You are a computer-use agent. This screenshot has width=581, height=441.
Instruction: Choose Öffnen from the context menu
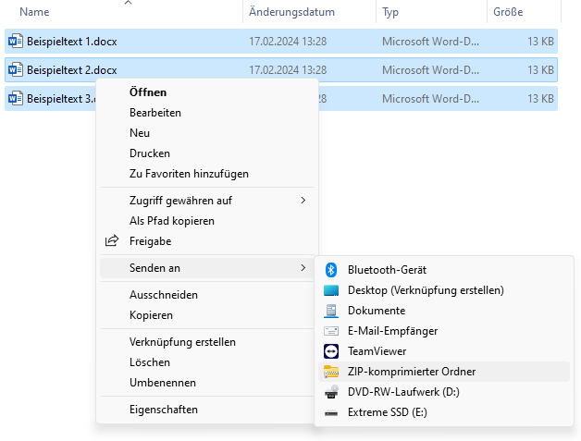pyautogui.click(x=148, y=92)
